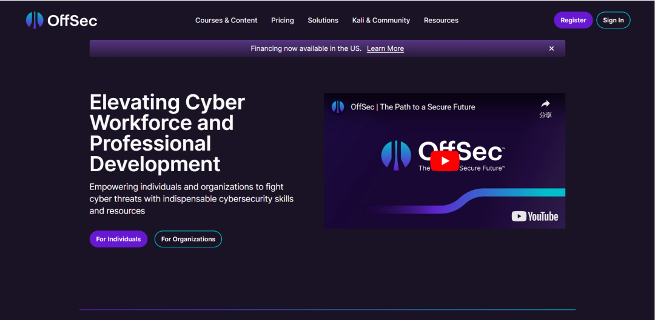Screen dimensions: 655x320
Task: Click 'Financing now available in the US.' text
Action: [306, 48]
